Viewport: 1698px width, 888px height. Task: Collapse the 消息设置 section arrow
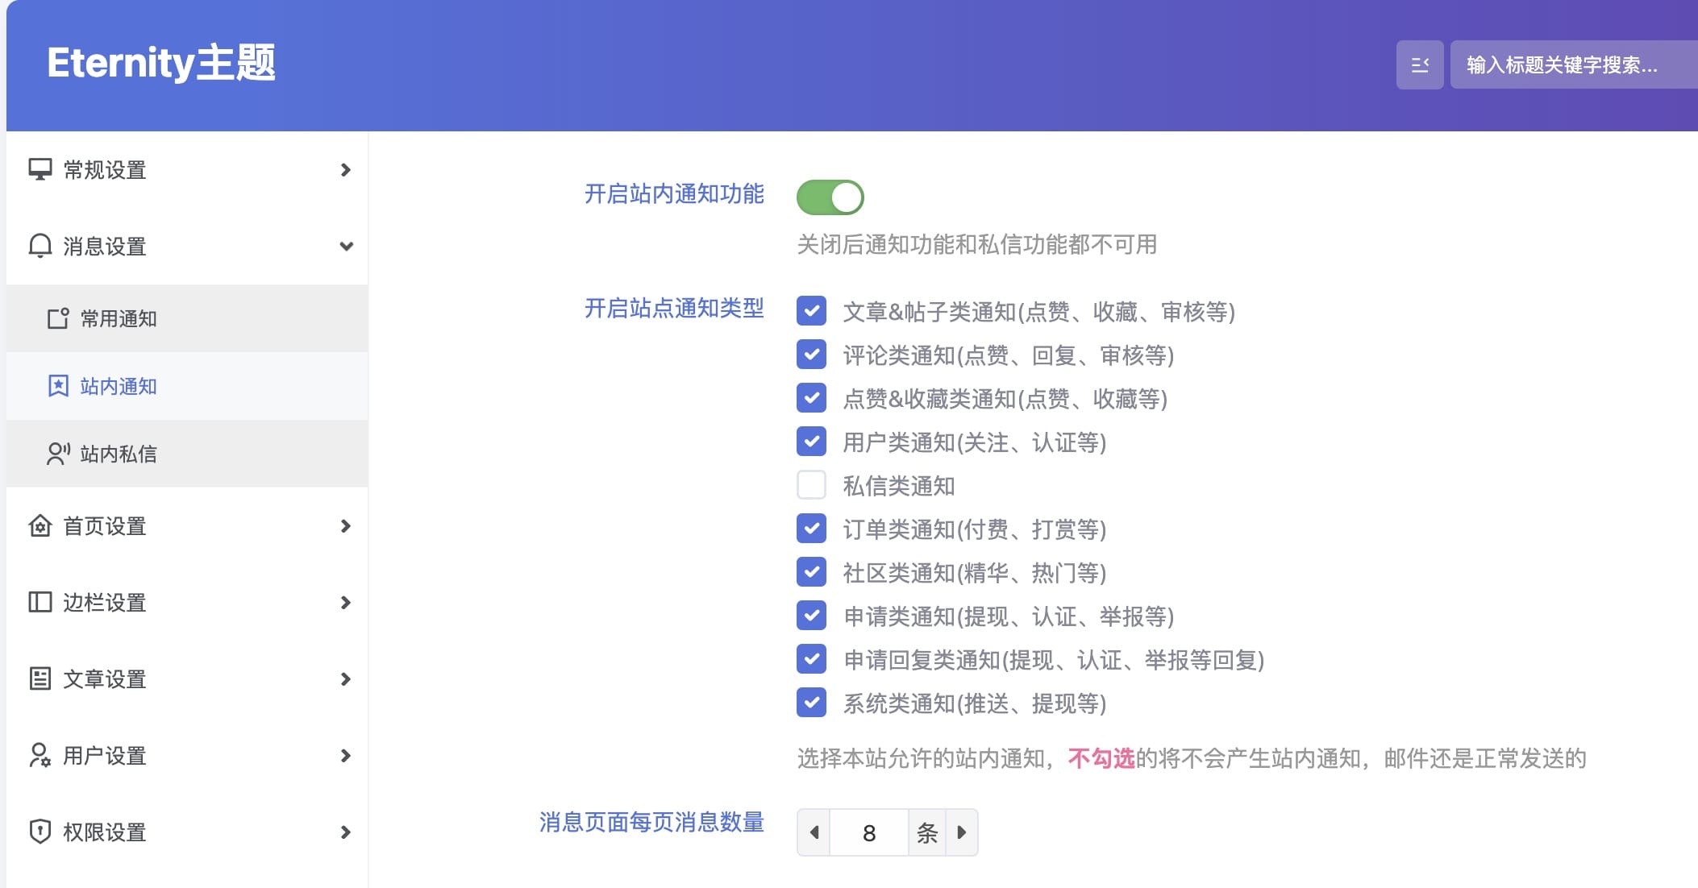346,247
